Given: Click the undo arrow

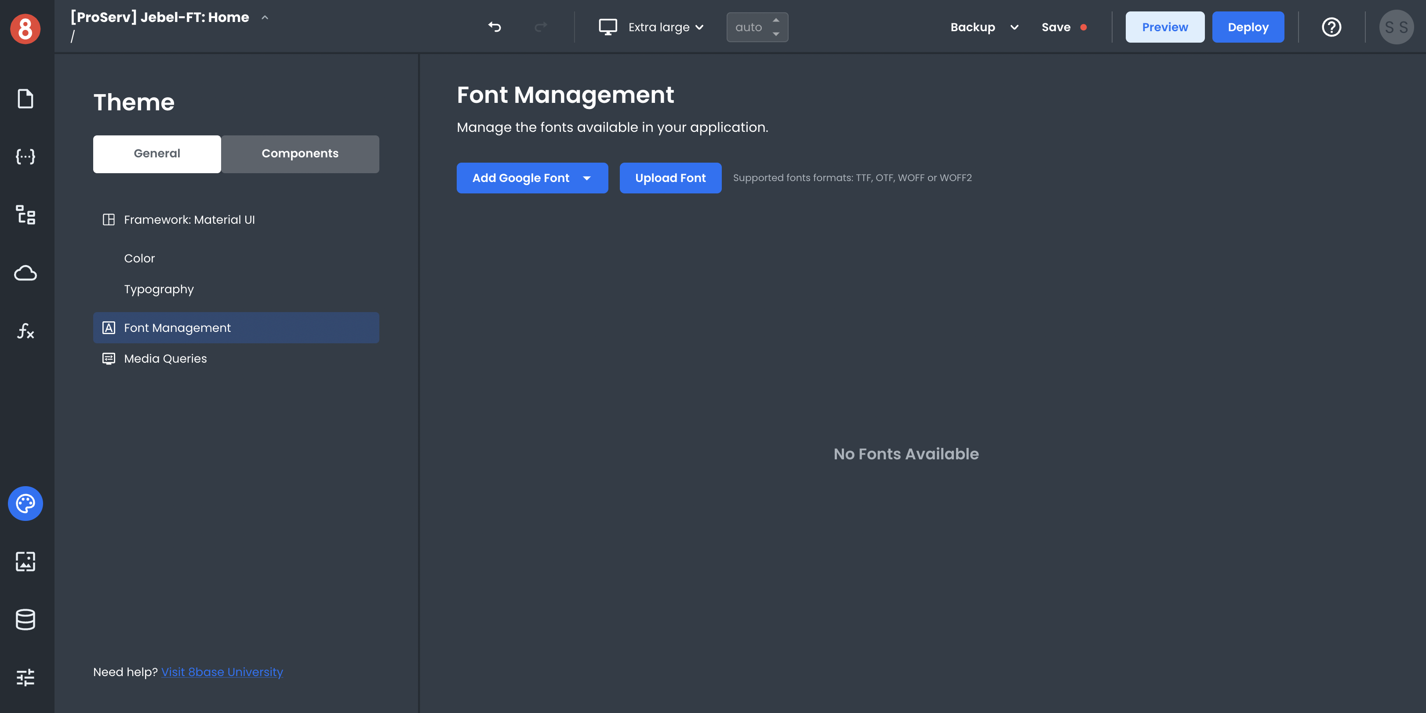Looking at the screenshot, I should click(495, 27).
